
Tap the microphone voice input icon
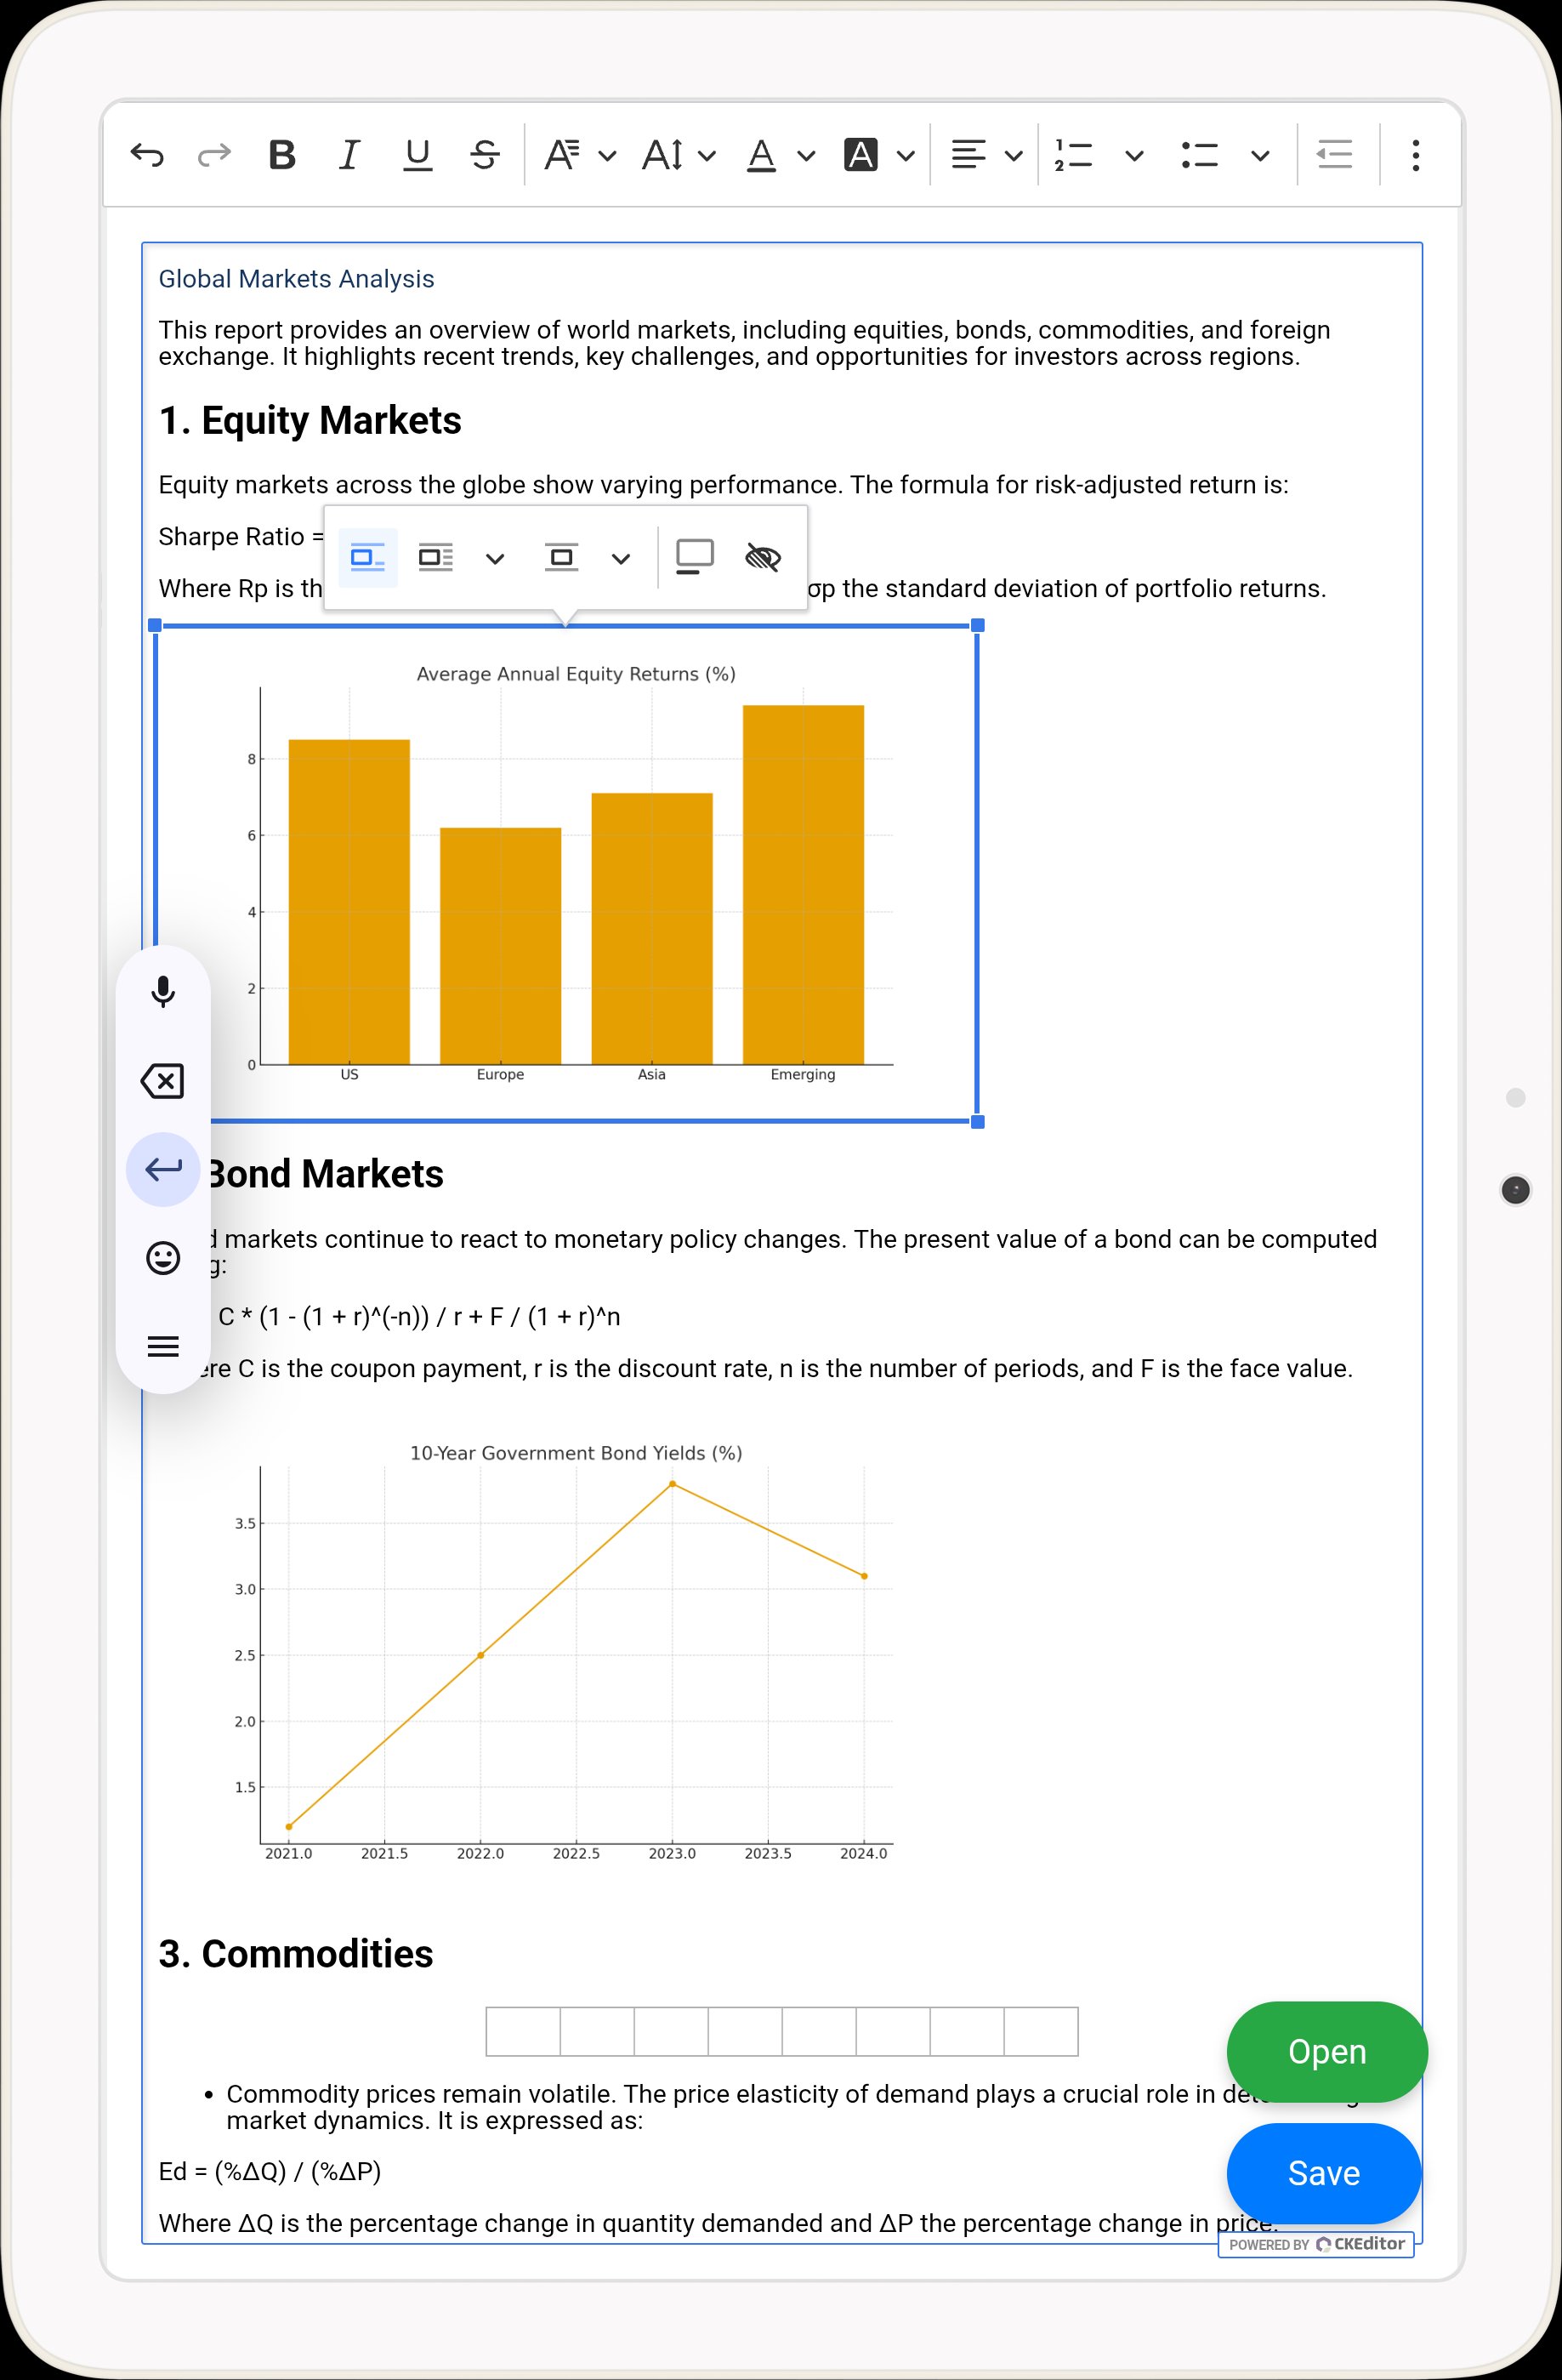(163, 992)
